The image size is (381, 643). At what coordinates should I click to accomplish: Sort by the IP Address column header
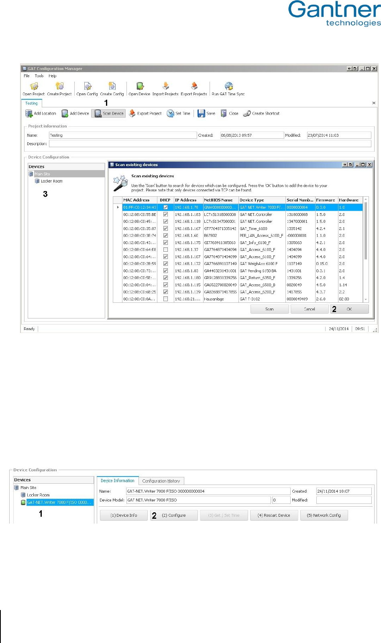(188, 200)
